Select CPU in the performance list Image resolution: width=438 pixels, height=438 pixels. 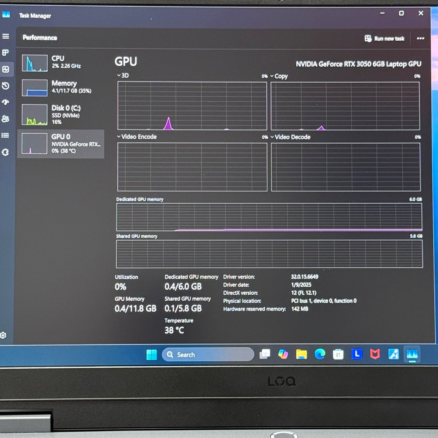[61, 63]
